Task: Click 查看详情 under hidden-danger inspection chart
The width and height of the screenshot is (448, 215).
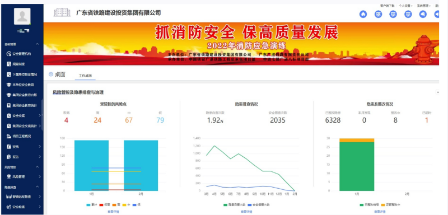Action: (246, 212)
